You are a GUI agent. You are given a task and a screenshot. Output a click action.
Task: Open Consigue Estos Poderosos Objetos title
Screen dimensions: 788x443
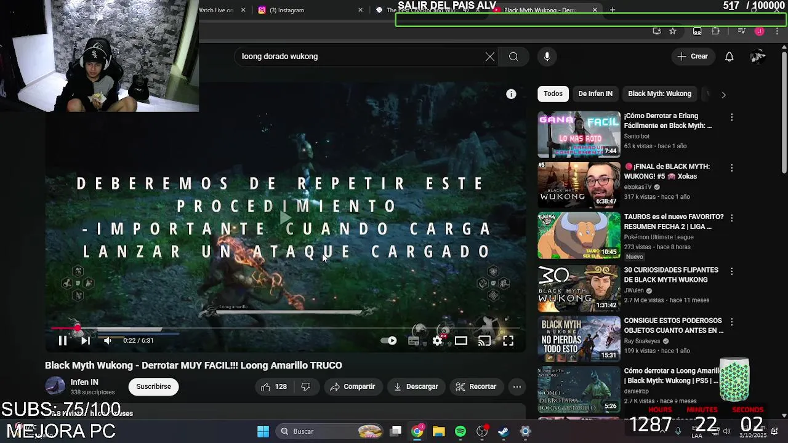(673, 325)
